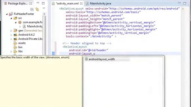This screenshot has height=107, width=191.
Task: Click the Android 4.4.2 library icon
Action: point(15,35)
